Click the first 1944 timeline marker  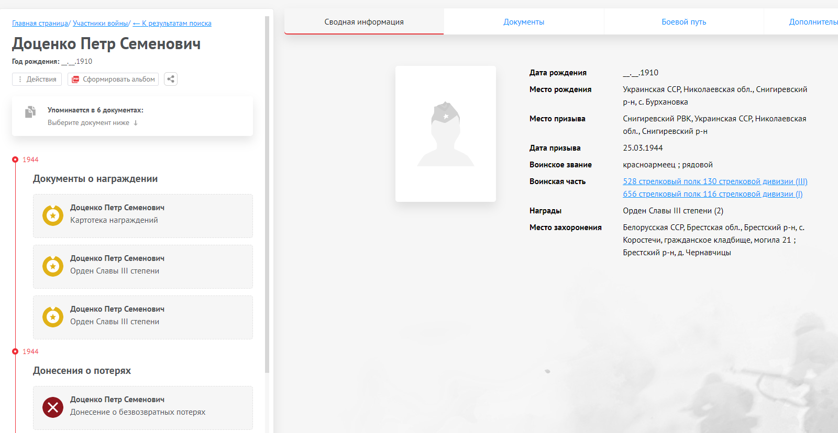(15, 159)
